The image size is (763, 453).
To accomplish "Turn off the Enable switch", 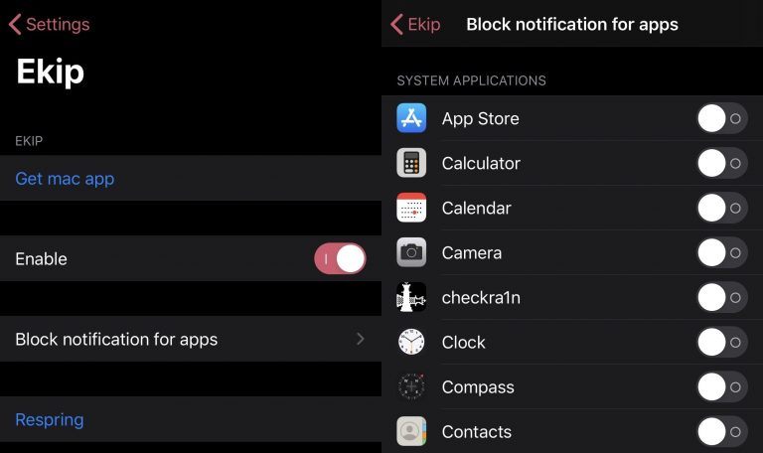I will pyautogui.click(x=340, y=258).
